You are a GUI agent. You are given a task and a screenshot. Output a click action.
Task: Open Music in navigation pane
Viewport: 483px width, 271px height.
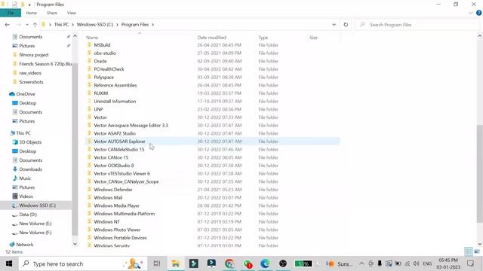(25, 178)
